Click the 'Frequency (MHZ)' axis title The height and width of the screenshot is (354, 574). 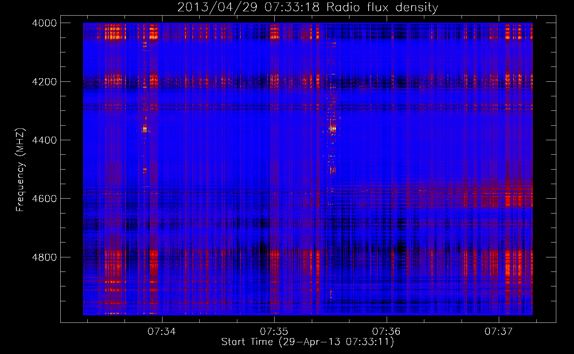coord(21,170)
